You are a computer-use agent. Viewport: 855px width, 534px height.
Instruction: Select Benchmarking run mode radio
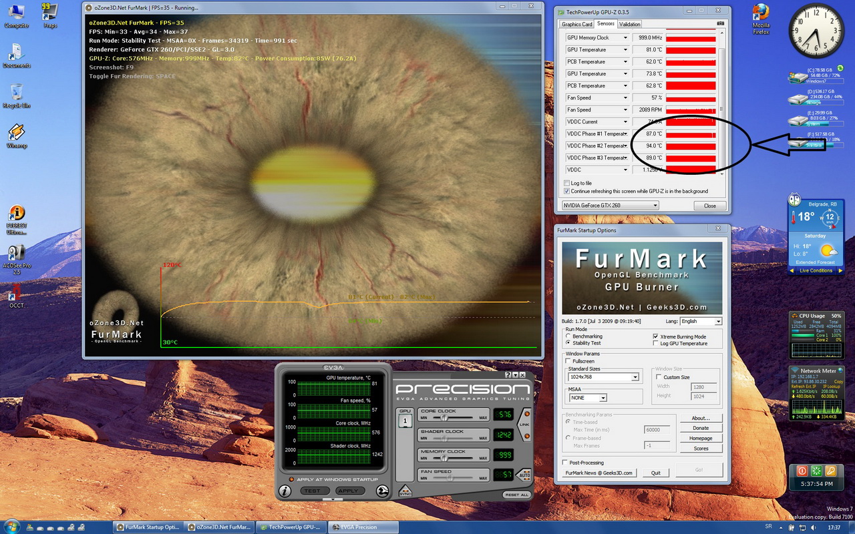(568, 336)
